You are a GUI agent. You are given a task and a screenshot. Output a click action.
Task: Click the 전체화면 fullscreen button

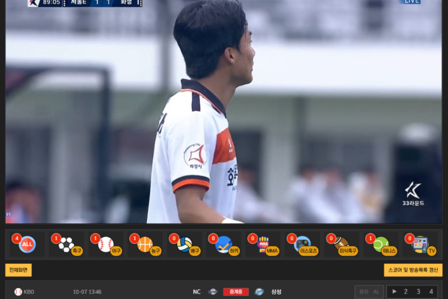click(18, 270)
